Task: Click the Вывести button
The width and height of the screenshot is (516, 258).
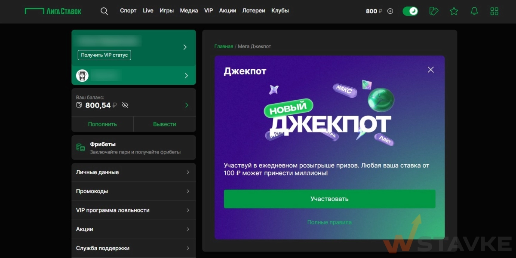Action: coord(165,124)
